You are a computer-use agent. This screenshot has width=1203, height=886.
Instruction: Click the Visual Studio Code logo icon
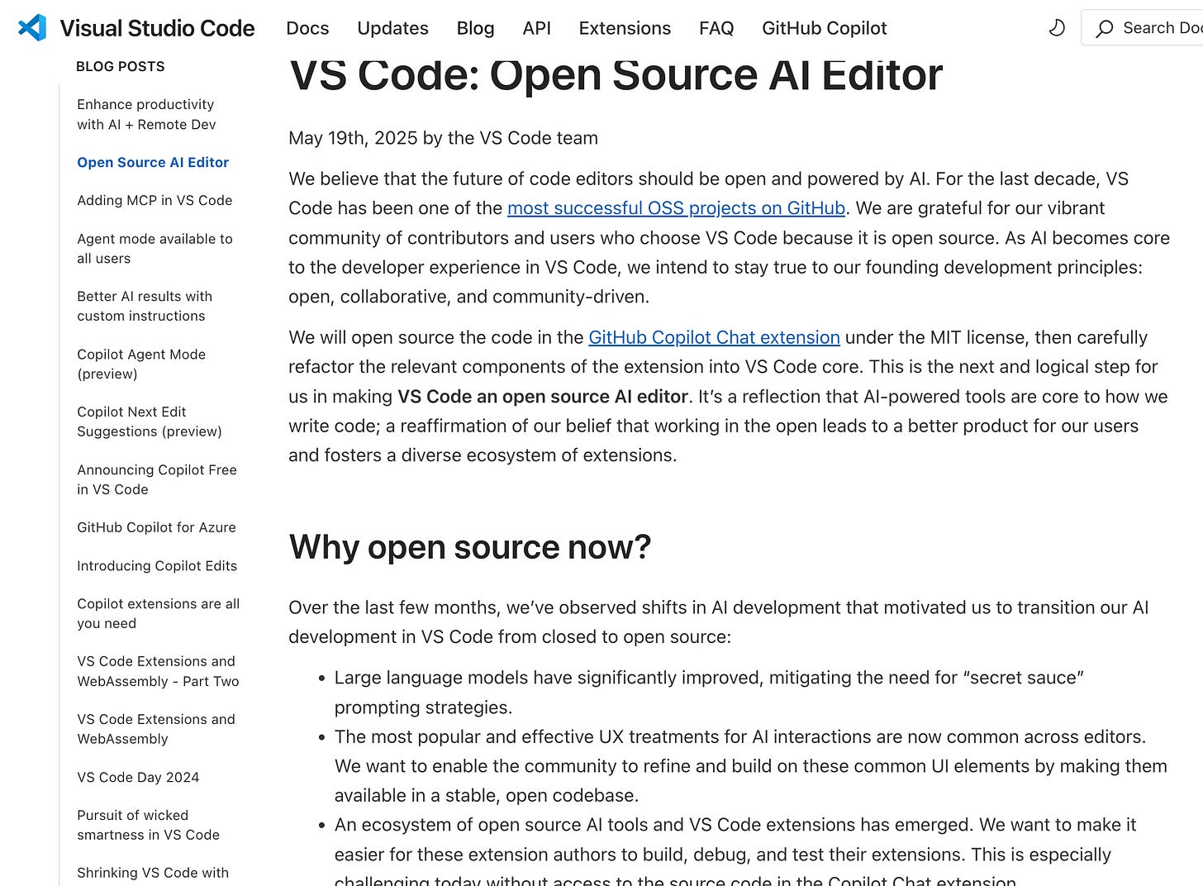click(x=31, y=28)
